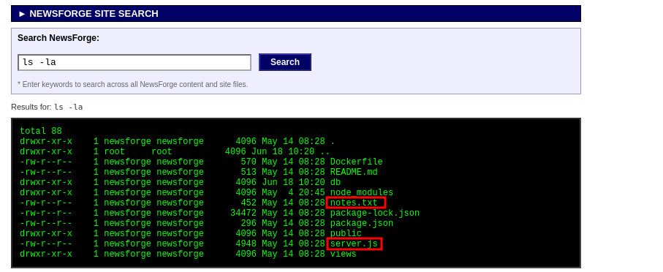Click the node_modules directory entry
Viewport: 663px width, 272px height.
click(x=361, y=192)
